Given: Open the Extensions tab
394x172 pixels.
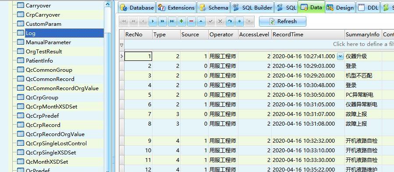Looking at the screenshot, I should [x=176, y=8].
